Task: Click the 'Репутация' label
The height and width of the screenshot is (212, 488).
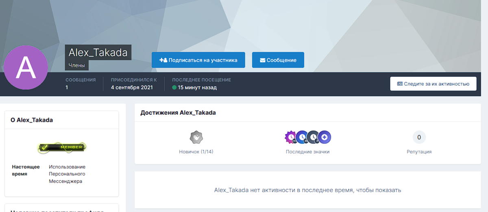Action: click(x=419, y=151)
